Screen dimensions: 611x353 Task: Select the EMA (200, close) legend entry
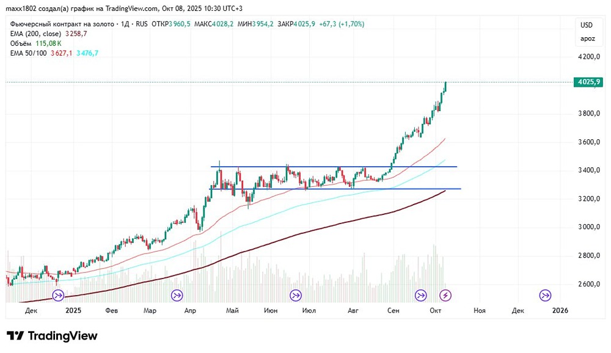point(35,34)
